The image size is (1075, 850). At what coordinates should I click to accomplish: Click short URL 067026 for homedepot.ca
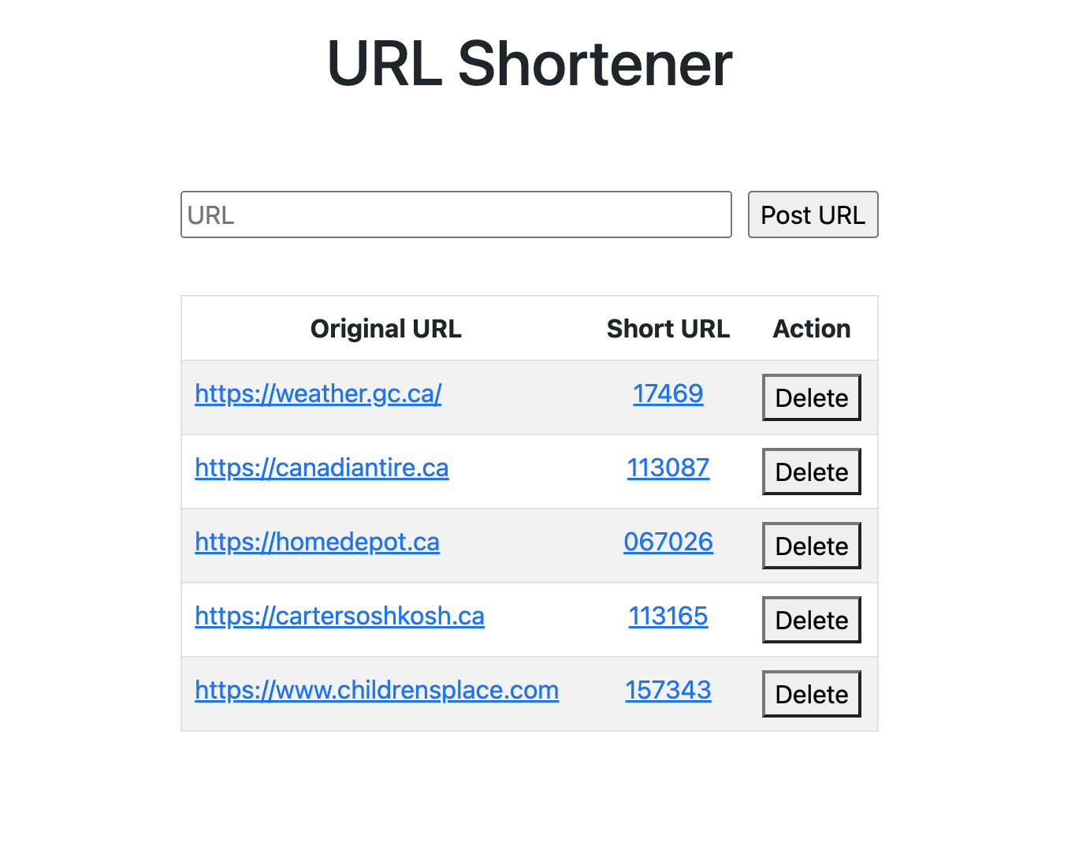[668, 542]
